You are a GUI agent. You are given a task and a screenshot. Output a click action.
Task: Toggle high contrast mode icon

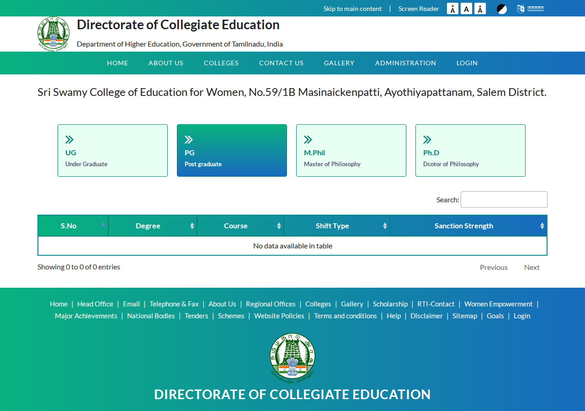(502, 9)
